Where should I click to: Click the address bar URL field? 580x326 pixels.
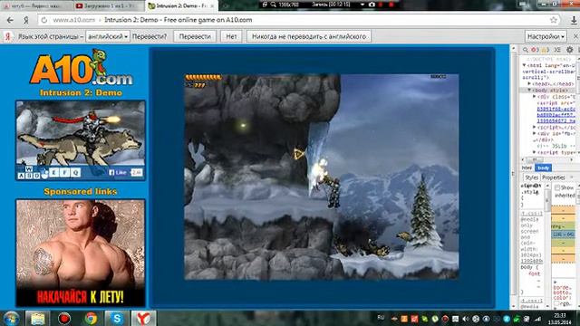pos(300,20)
